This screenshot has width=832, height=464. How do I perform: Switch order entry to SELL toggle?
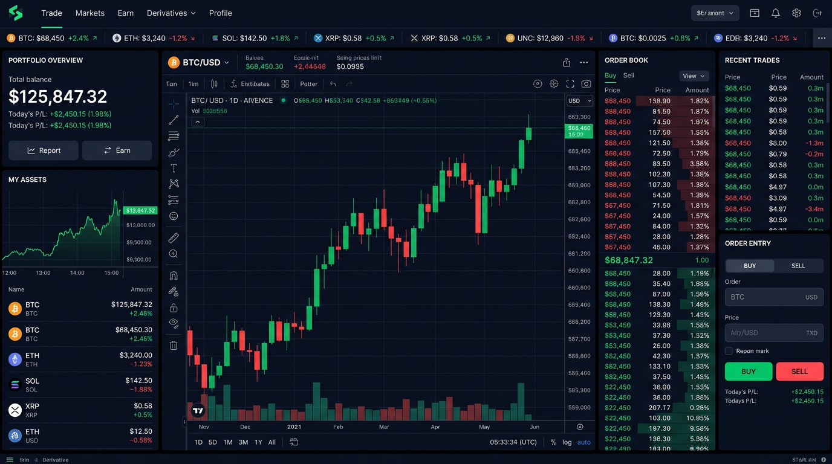(x=798, y=266)
